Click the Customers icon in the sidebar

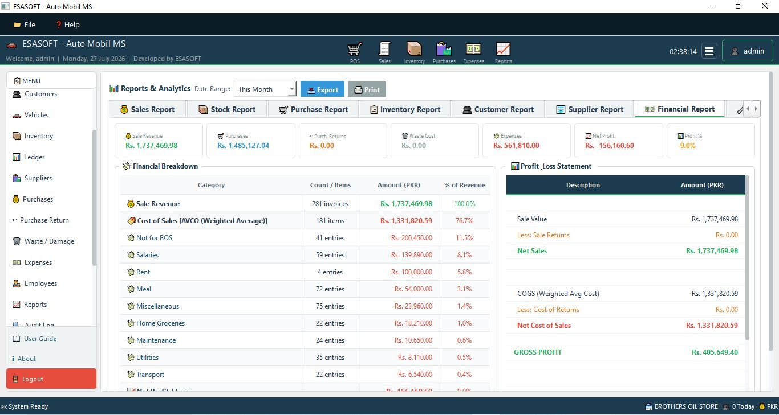coord(17,94)
